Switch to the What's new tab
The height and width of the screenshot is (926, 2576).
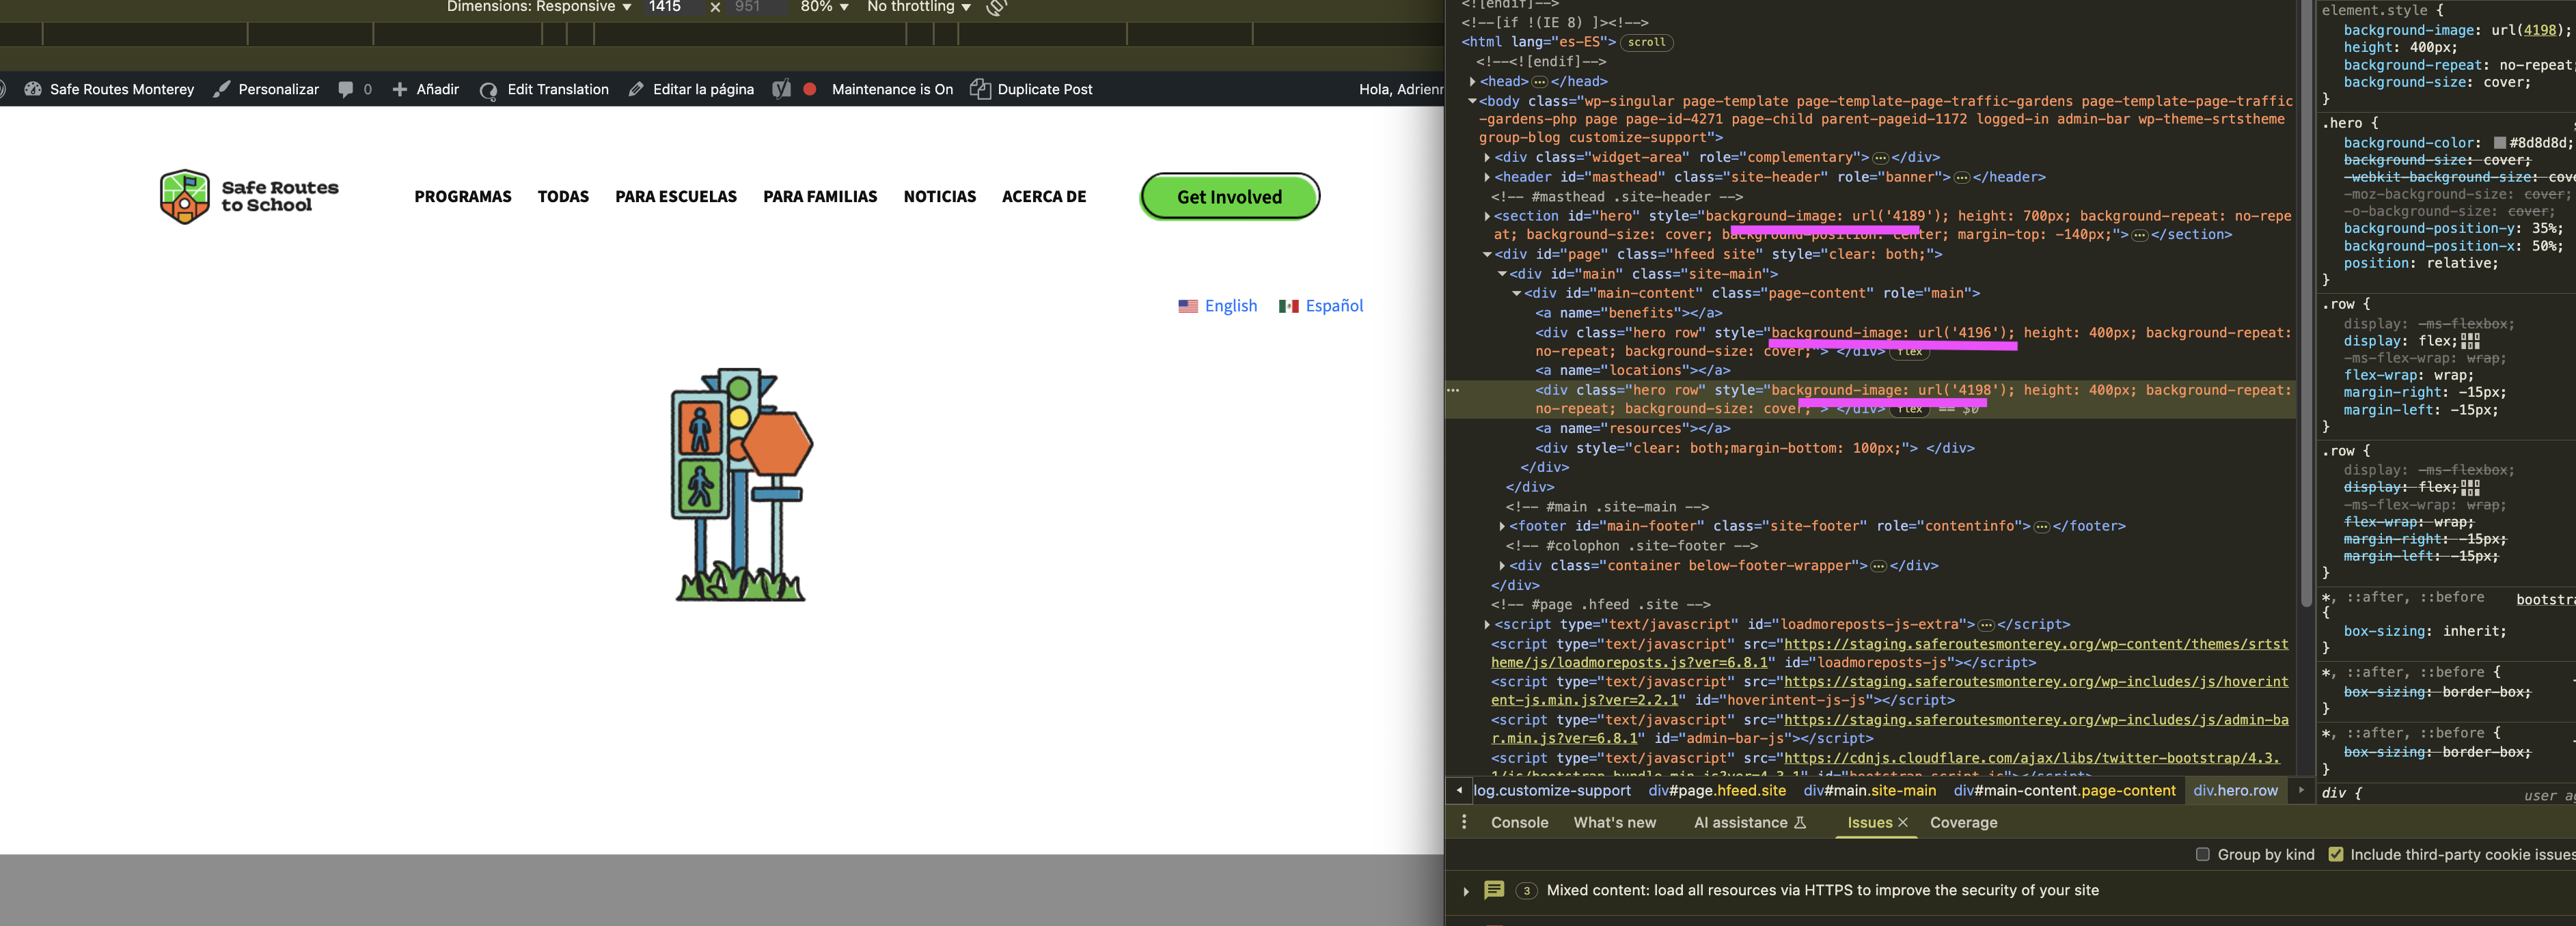[x=1614, y=823]
